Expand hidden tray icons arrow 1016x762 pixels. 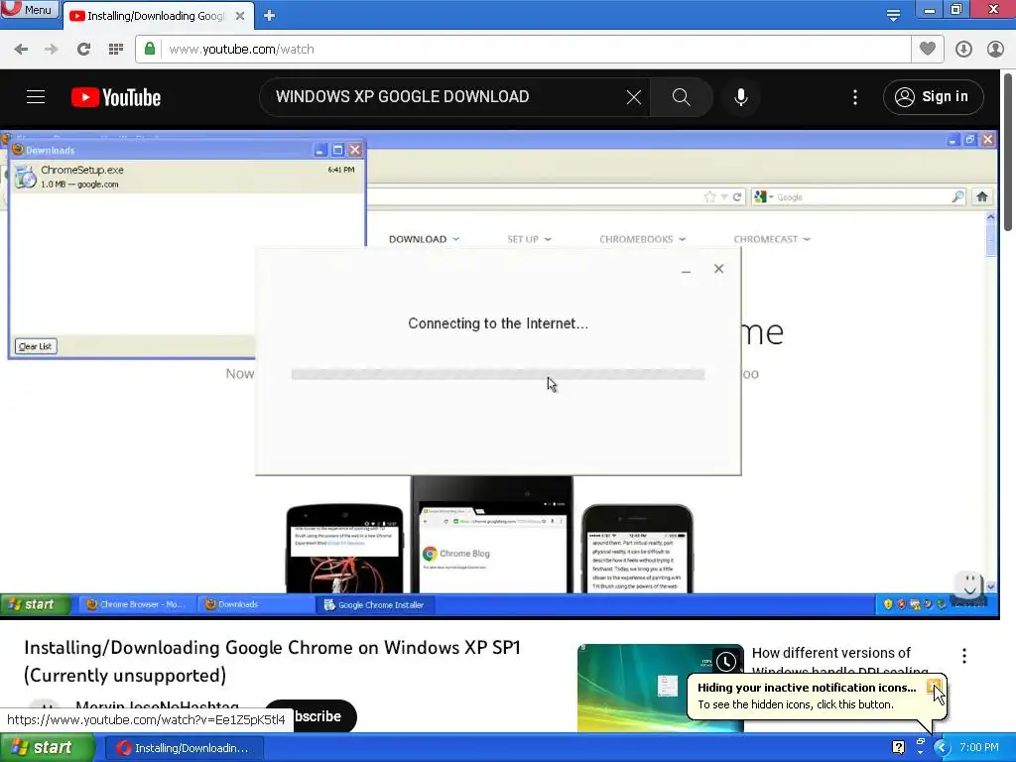(x=942, y=748)
